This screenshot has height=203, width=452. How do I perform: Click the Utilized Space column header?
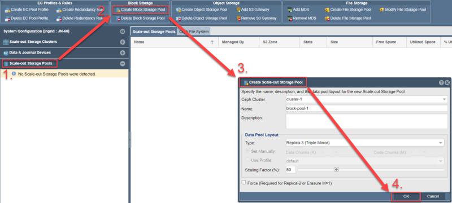(x=423, y=42)
